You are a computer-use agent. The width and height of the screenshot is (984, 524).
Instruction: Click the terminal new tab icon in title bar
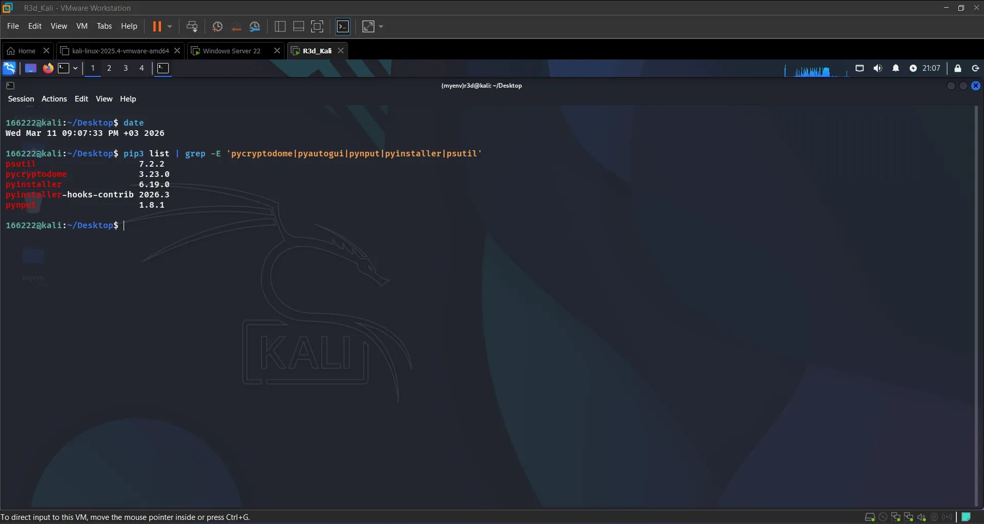point(10,86)
